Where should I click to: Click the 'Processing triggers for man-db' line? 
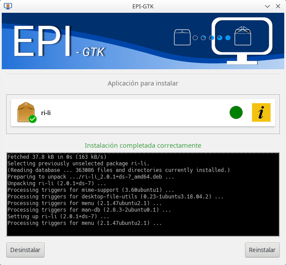pos(89,210)
